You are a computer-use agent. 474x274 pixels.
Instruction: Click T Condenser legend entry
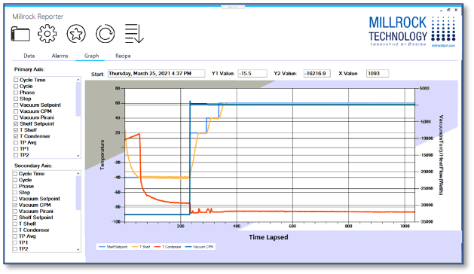(168, 247)
